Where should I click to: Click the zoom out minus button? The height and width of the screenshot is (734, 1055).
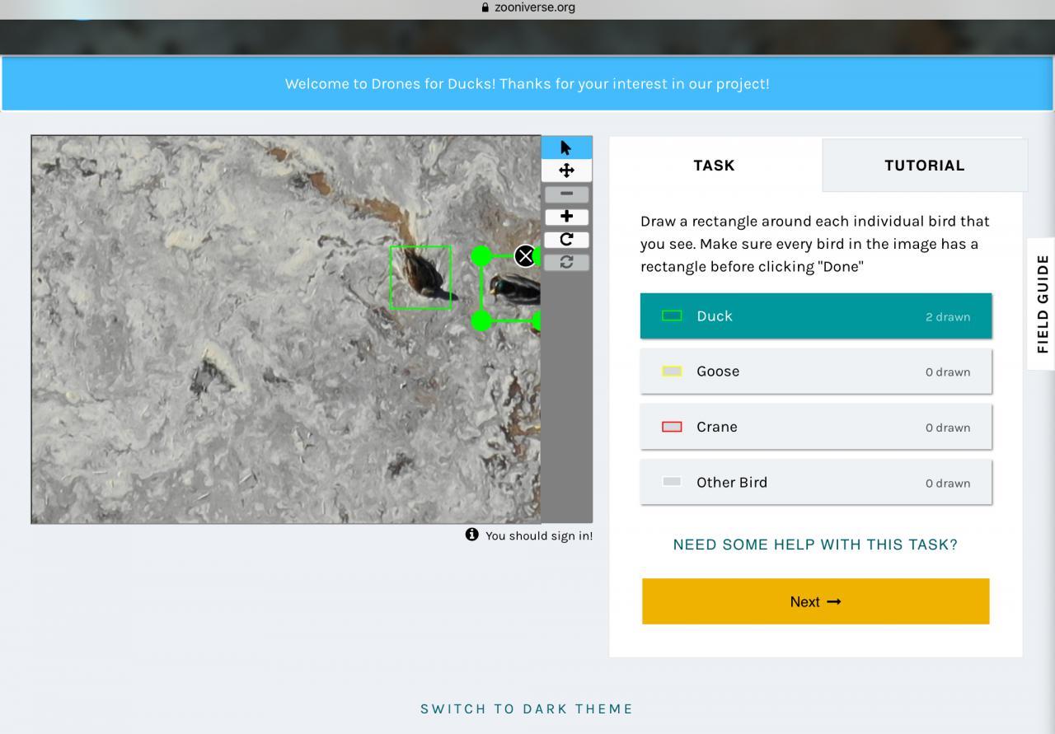[566, 194]
